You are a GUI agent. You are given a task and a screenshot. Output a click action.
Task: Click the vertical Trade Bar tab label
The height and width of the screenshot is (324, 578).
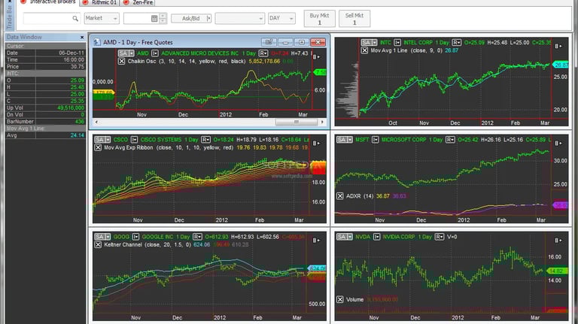[x=10, y=17]
